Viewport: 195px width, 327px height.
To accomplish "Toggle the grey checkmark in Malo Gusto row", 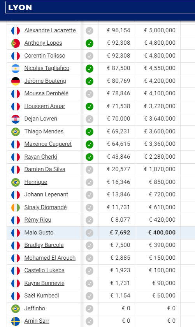I will tap(90, 233).
